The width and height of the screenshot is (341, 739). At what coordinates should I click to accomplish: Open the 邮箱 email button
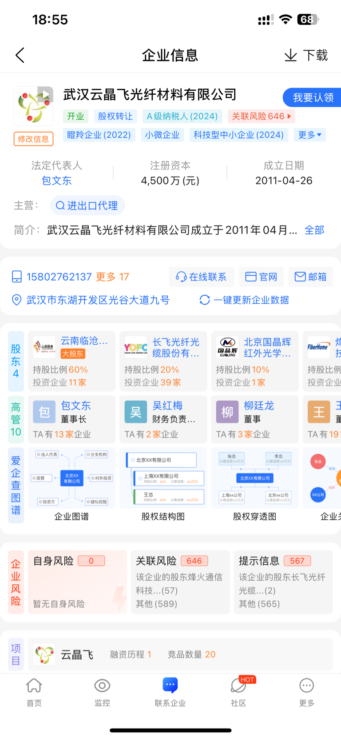310,277
